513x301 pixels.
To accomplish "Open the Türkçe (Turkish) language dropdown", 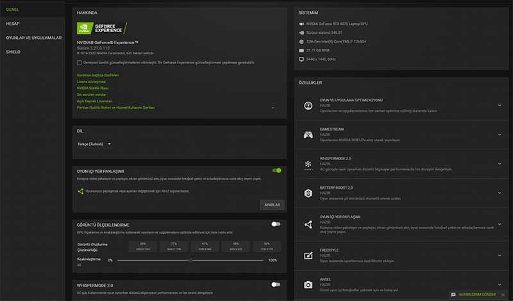I will coord(94,144).
